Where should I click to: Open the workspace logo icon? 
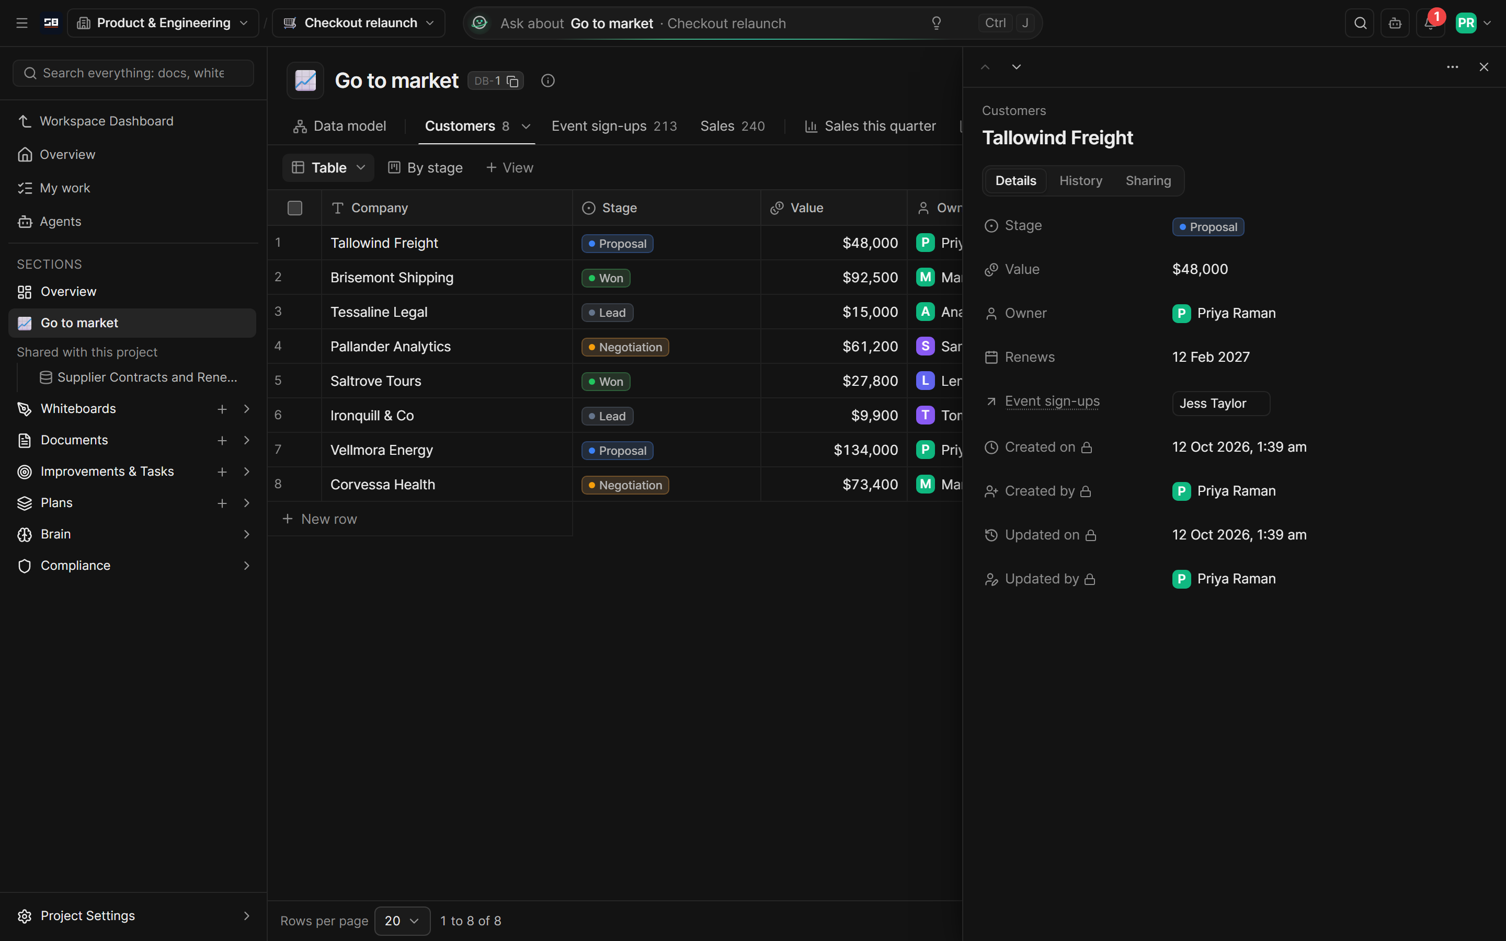point(51,23)
